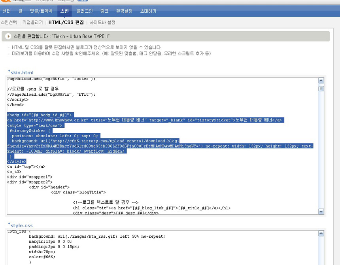Grab the skin.html scrollbar thumb
This screenshot has width=340, height=265.
[x=321, y=89]
